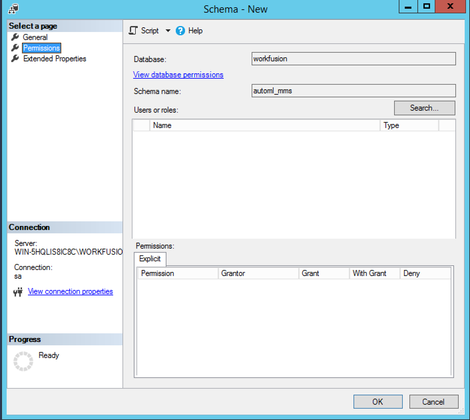
Task: Click the schema window icon in the title bar
Action: click(13, 9)
